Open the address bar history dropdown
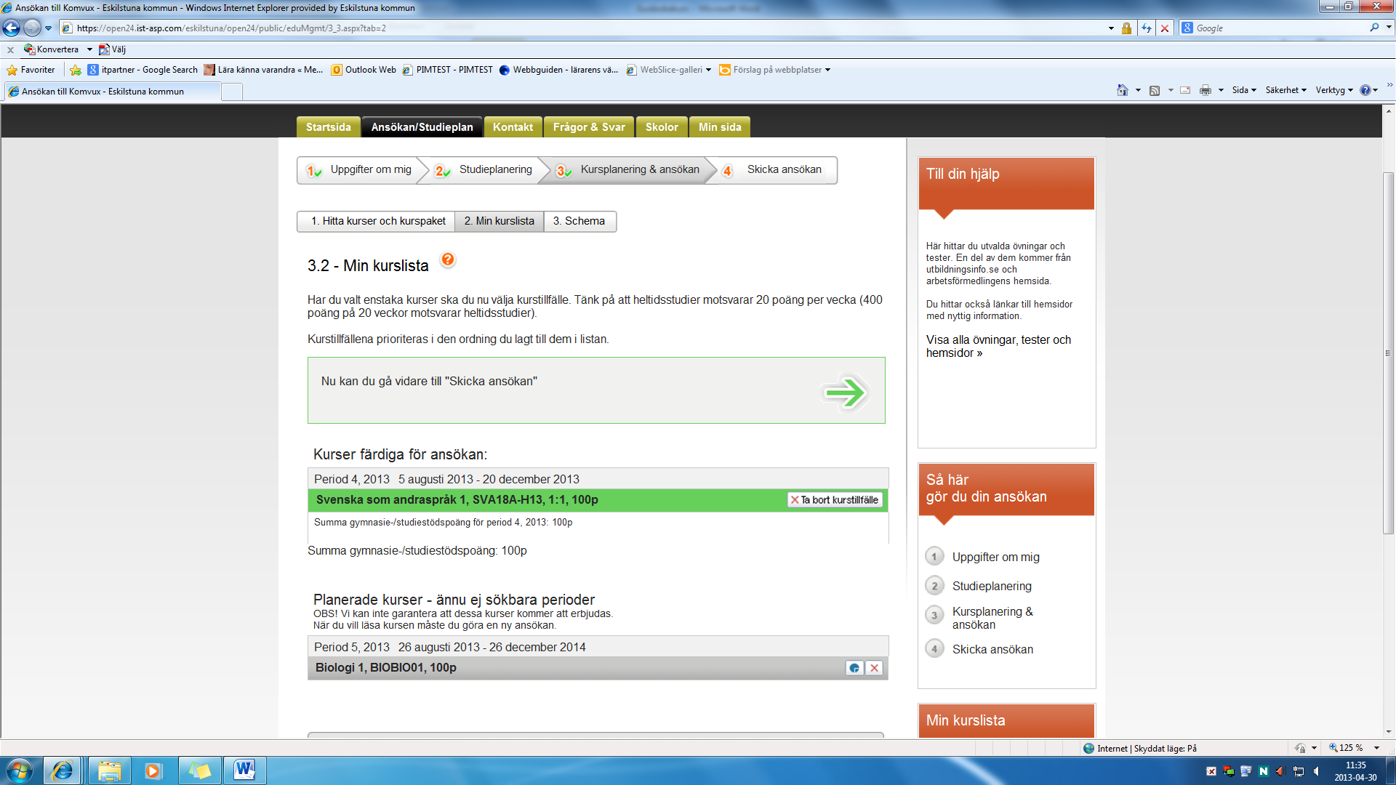The width and height of the screenshot is (1396, 785). coord(1111,28)
